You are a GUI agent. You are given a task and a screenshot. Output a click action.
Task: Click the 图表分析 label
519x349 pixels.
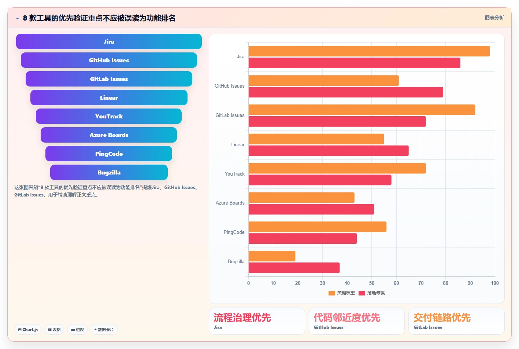[x=494, y=18]
